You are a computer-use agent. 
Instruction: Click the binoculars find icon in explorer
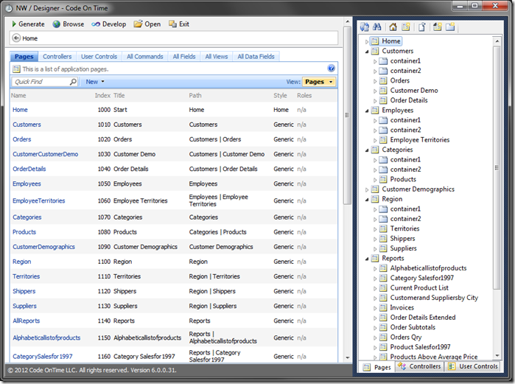tap(376, 27)
